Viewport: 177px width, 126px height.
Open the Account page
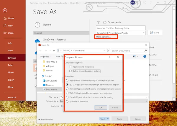point(12,97)
